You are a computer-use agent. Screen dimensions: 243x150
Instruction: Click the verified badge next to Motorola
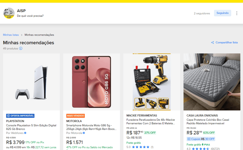point(84,133)
